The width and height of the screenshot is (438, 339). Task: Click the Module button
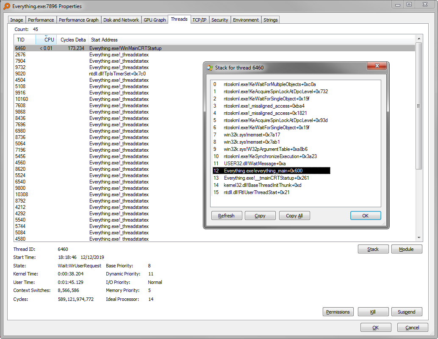pos(407,249)
